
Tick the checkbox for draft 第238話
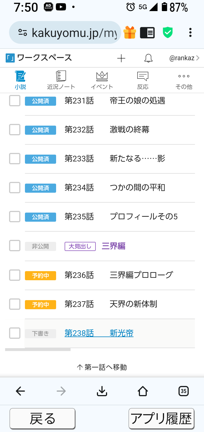(x=15, y=333)
